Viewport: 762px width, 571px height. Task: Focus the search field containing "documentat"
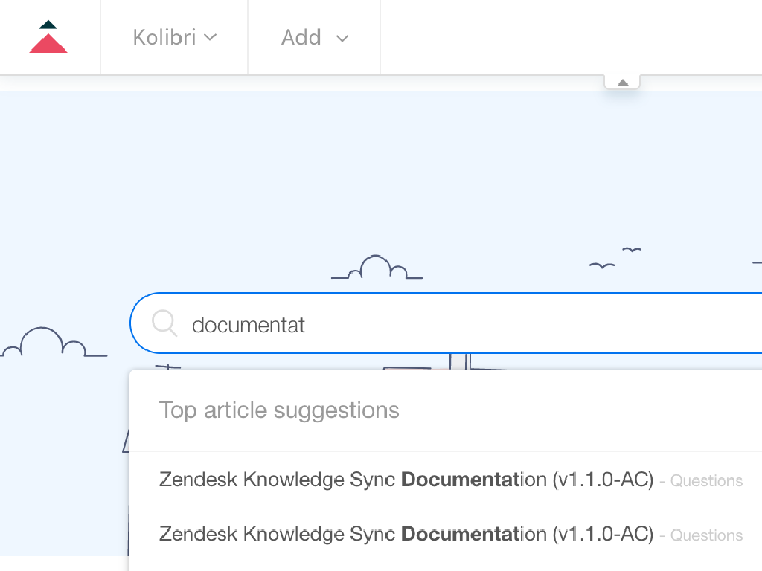pyautogui.click(x=446, y=324)
